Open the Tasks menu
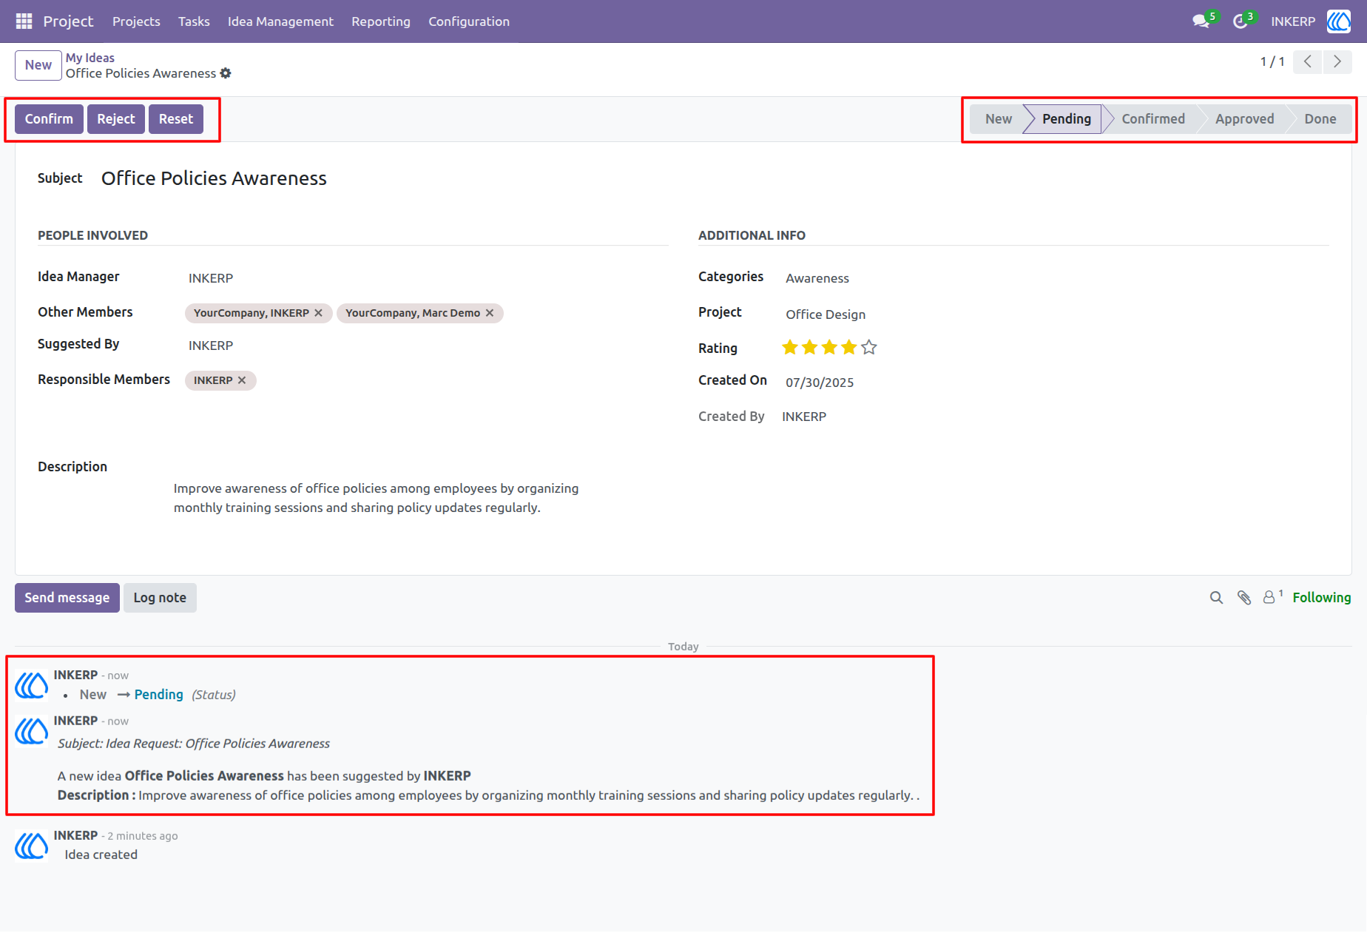The width and height of the screenshot is (1367, 933). click(194, 21)
